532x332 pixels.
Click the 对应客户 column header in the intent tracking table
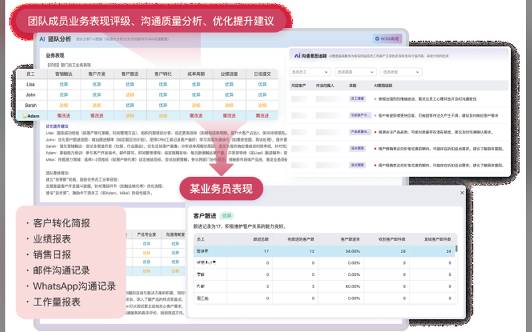[x=299, y=86]
